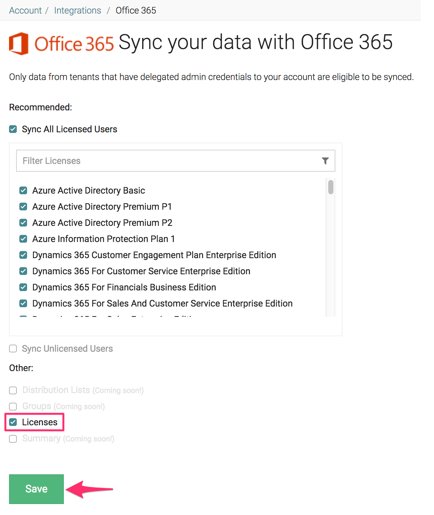Click the Summary coming soon checkbox
Screen dimensions: 434x515
pyautogui.click(x=13, y=439)
